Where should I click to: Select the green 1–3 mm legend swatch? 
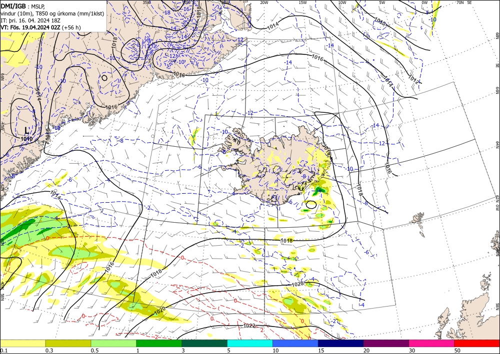click(159, 343)
